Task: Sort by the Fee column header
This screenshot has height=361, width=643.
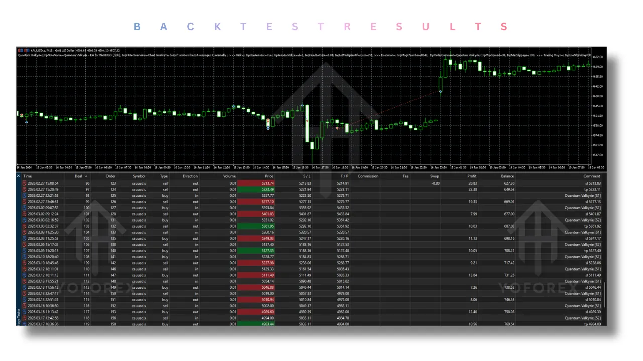Action: click(x=405, y=176)
